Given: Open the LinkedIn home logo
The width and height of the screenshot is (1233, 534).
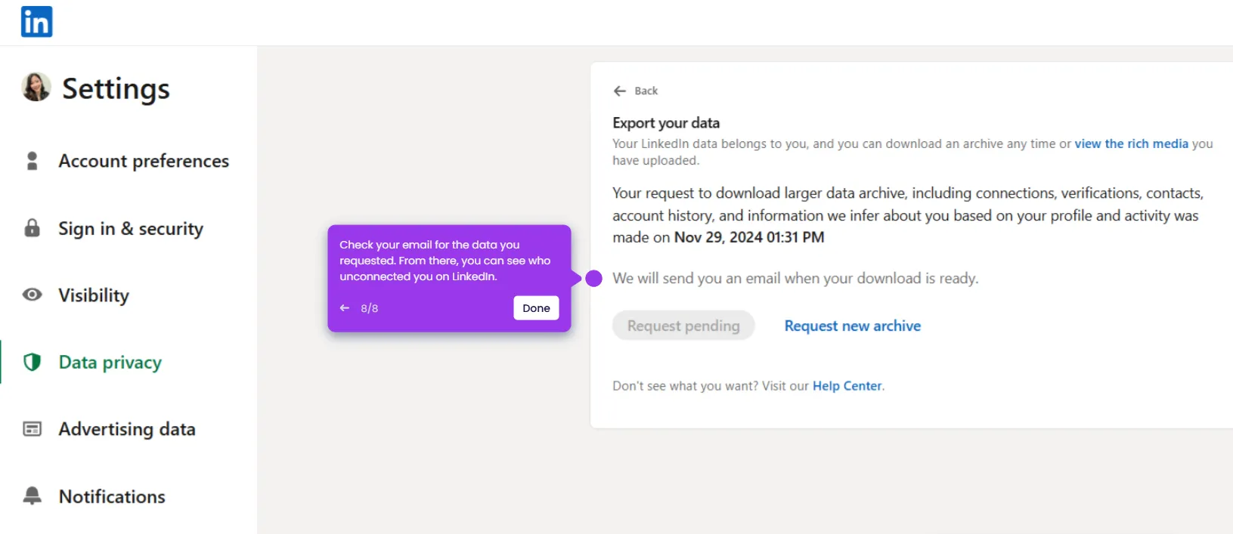Looking at the screenshot, I should click(36, 22).
